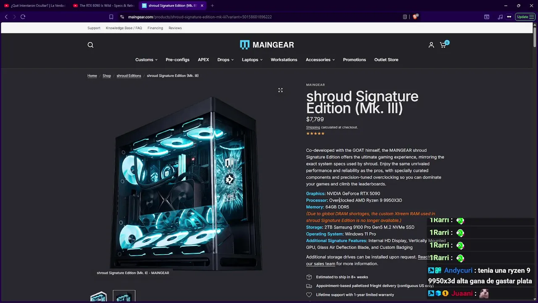
Task: Reload the page
Action: (x=23, y=17)
